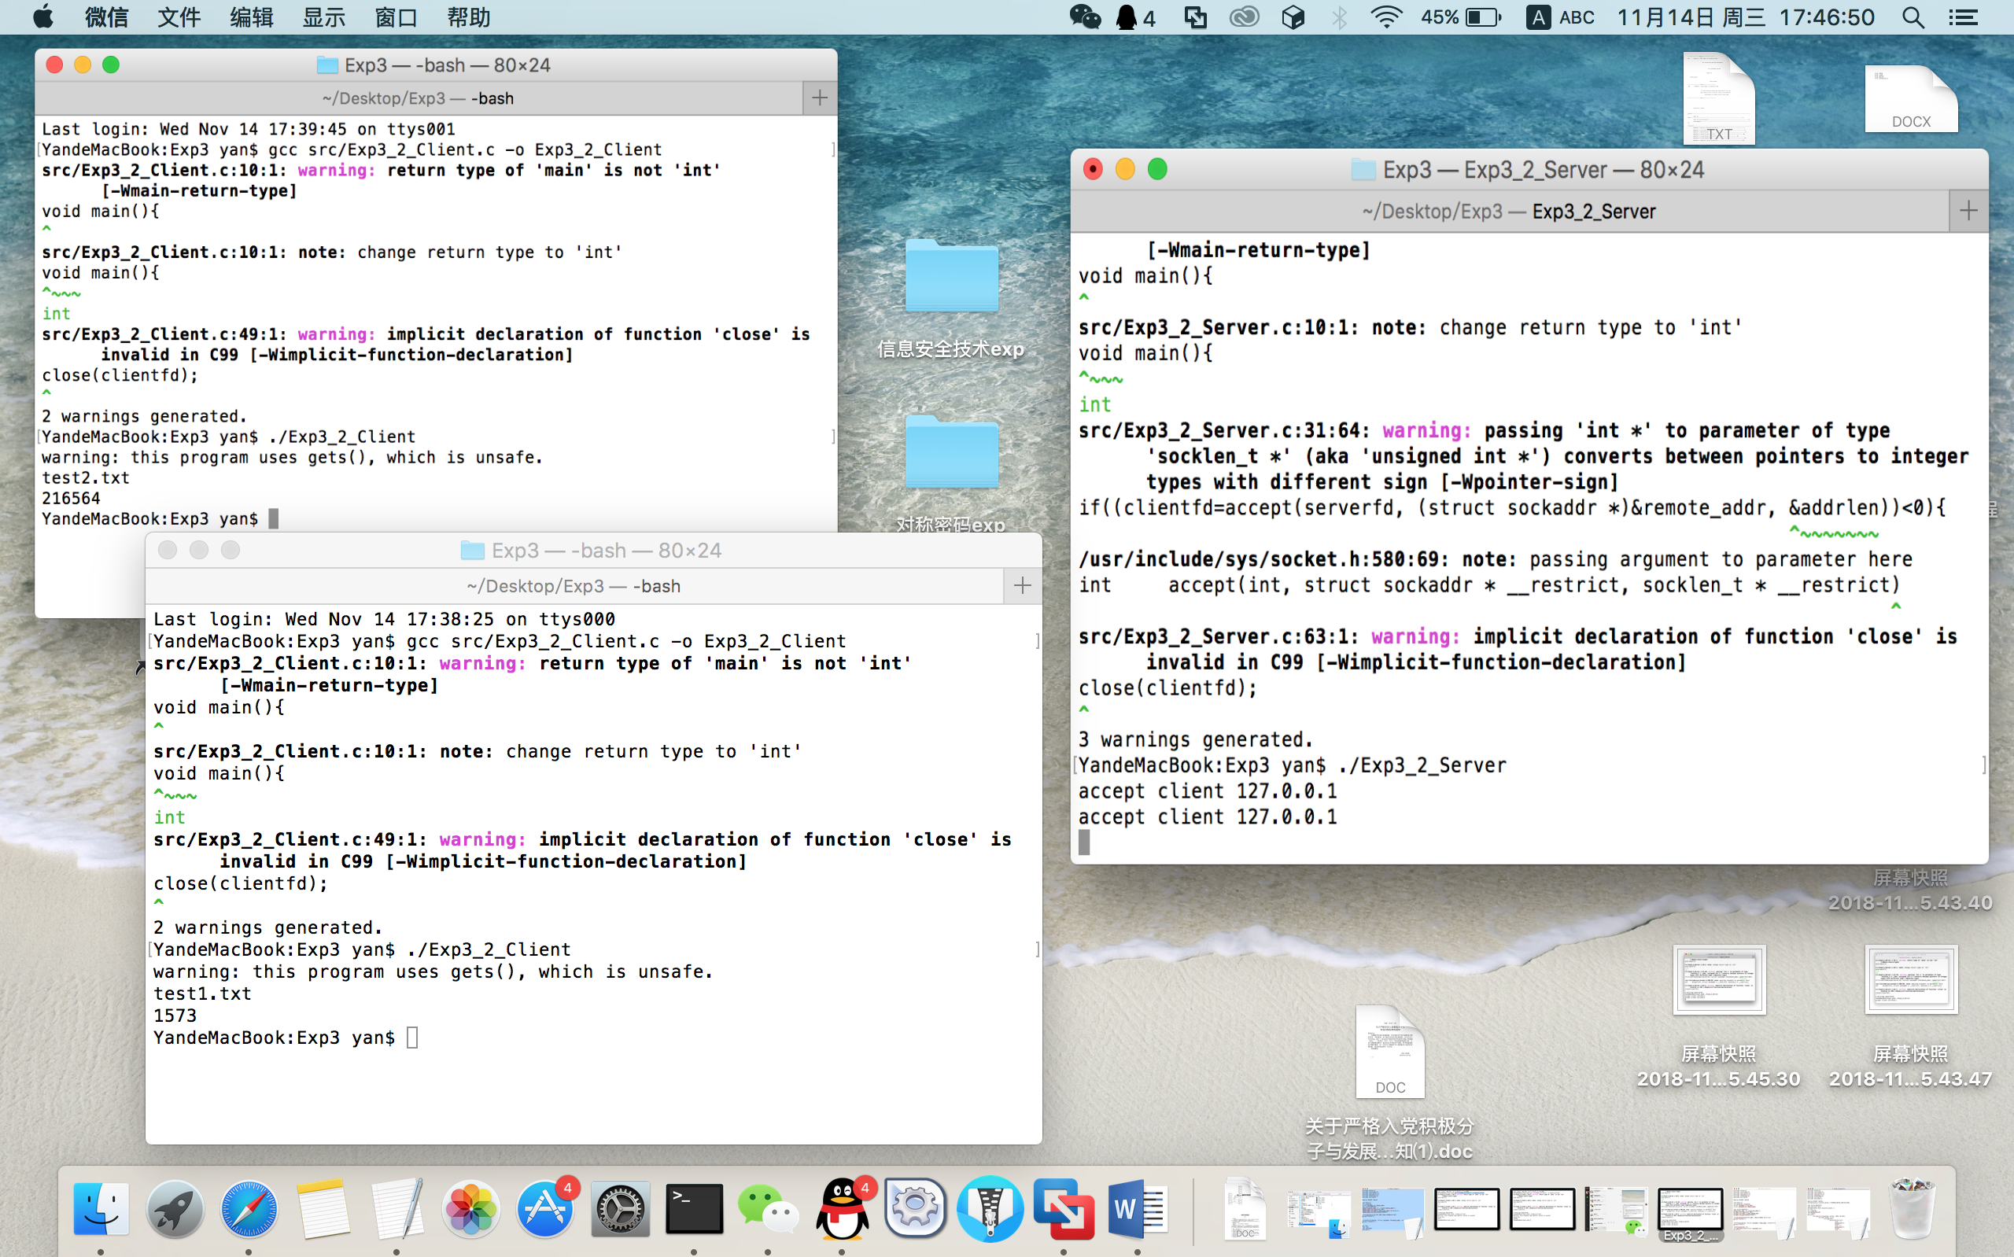Select the 关于严格入党积极分子 DOC file
Screen dimensions: 2014x1257
[1390, 1051]
